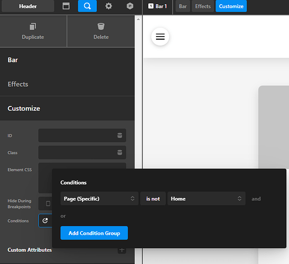Screen dimensions: 289x264
Task: Toggle the Conditions icon button
Action: click(x=45, y=221)
